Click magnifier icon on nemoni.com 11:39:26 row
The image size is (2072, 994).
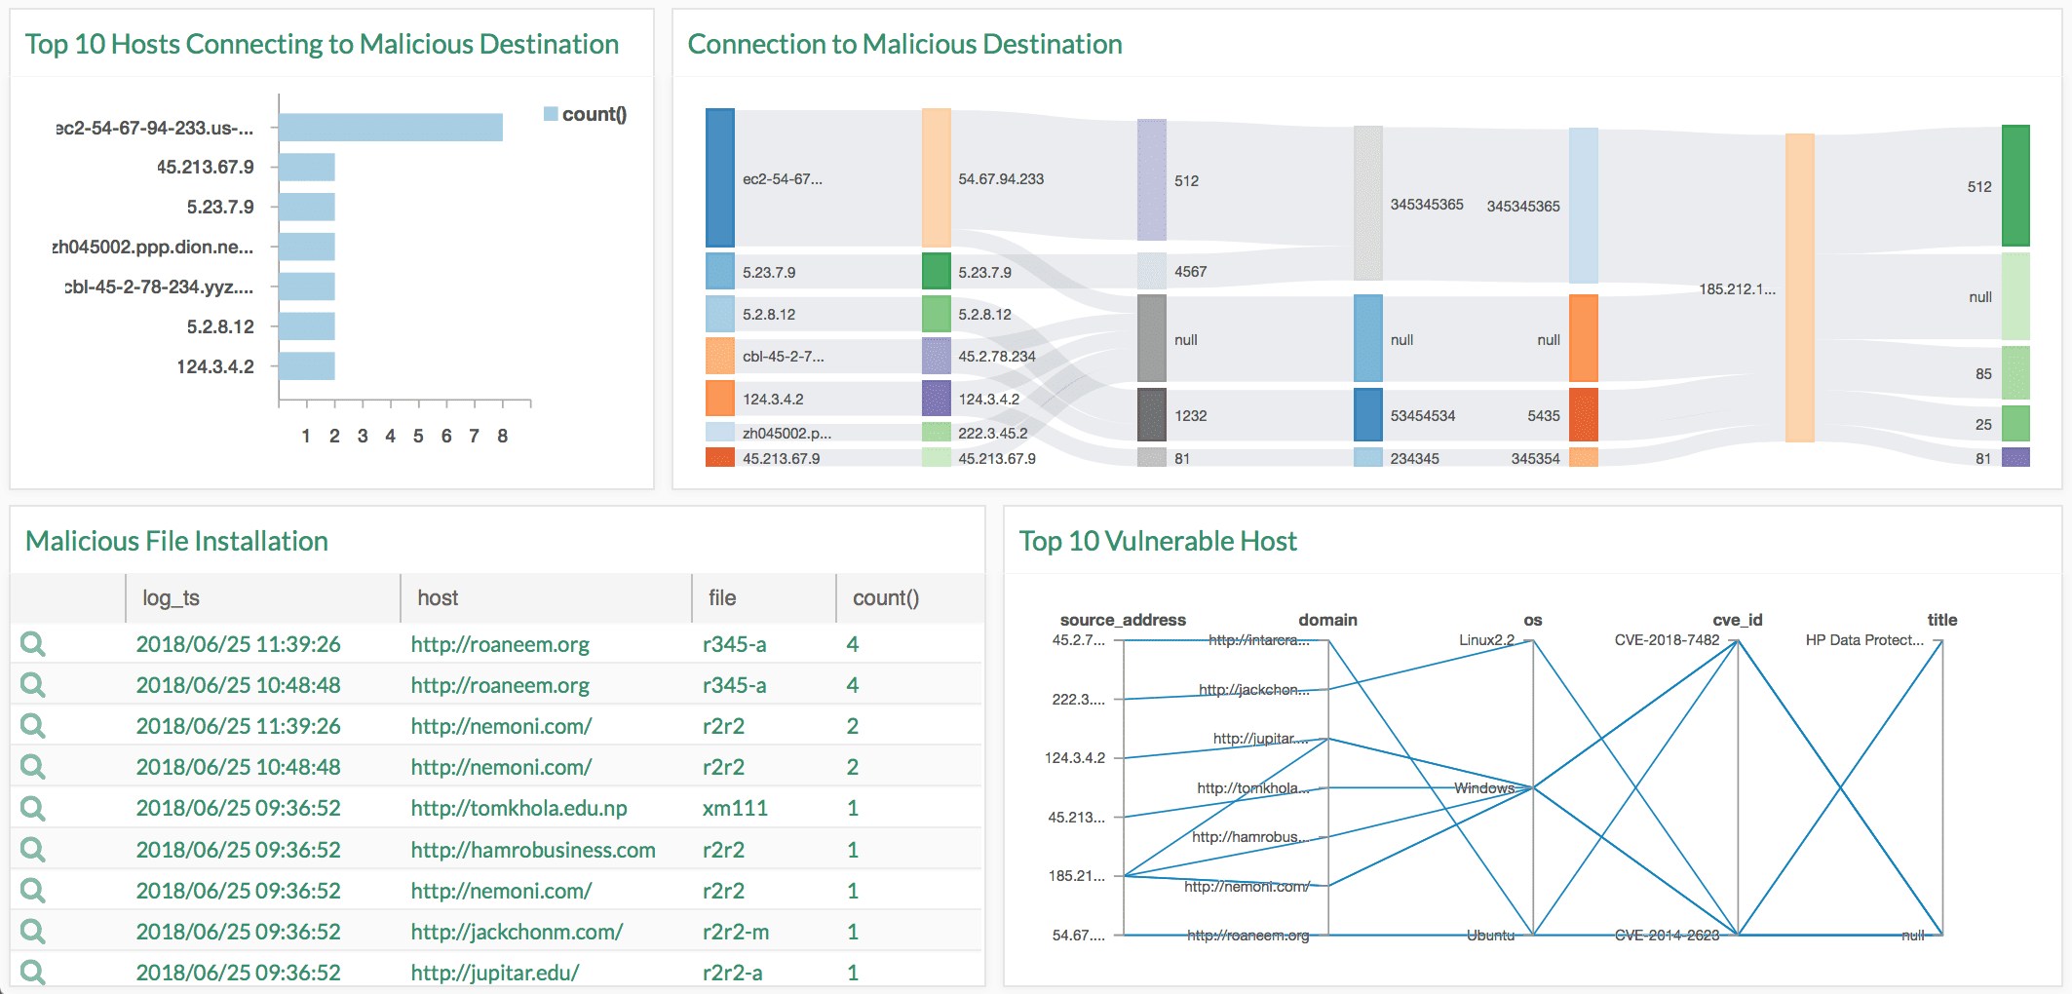pyautogui.click(x=32, y=725)
